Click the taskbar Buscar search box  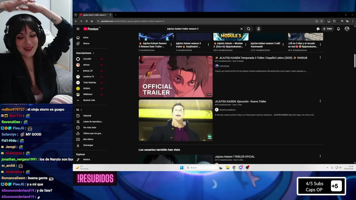(202, 167)
